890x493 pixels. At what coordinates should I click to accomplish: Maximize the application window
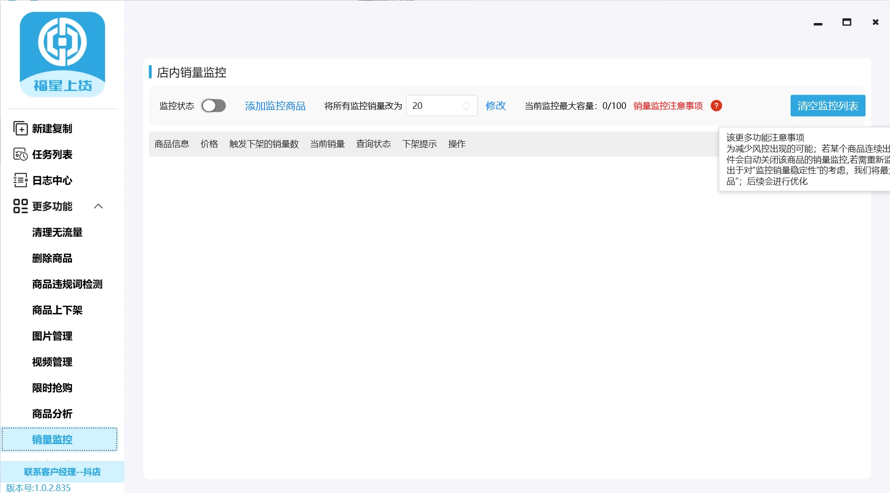[x=847, y=22]
